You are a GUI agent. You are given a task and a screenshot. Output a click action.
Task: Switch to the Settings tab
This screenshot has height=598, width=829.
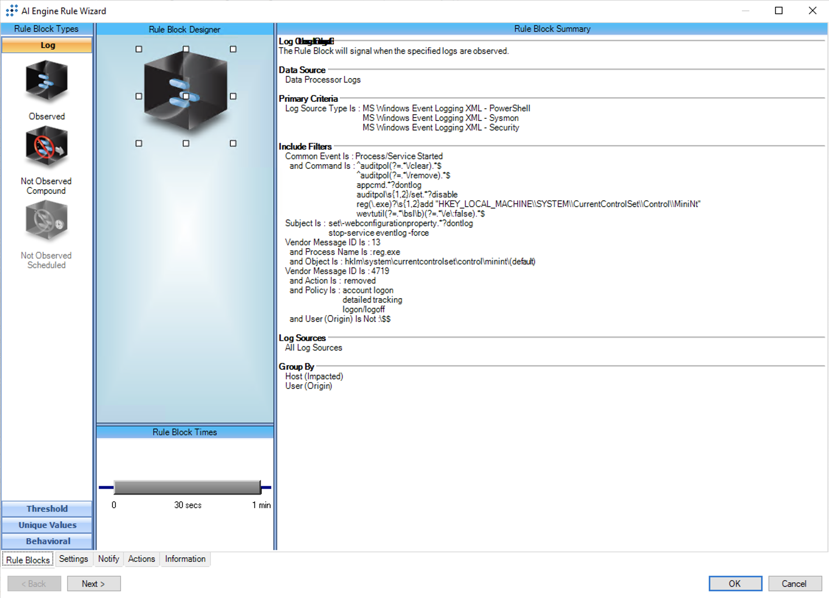[73, 559]
